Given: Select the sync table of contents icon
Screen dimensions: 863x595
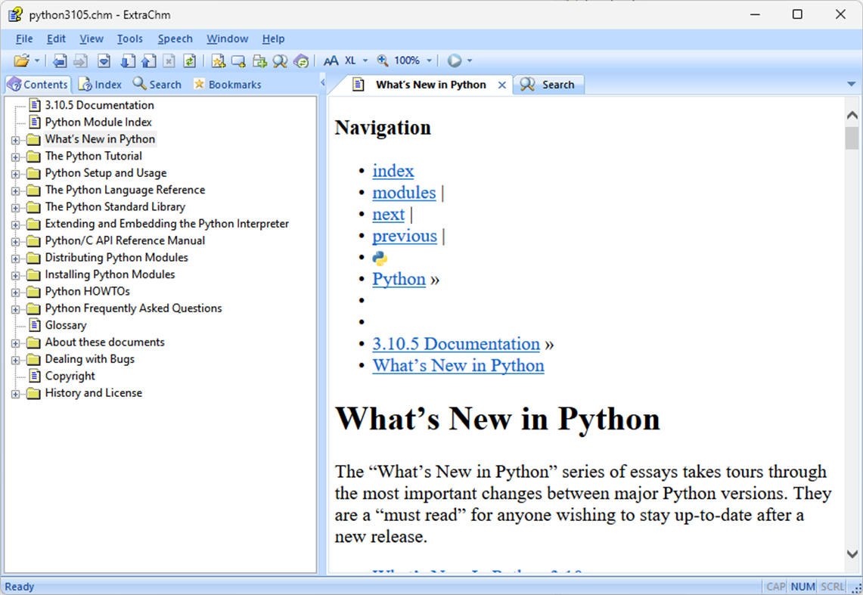Looking at the screenshot, I should [300, 60].
